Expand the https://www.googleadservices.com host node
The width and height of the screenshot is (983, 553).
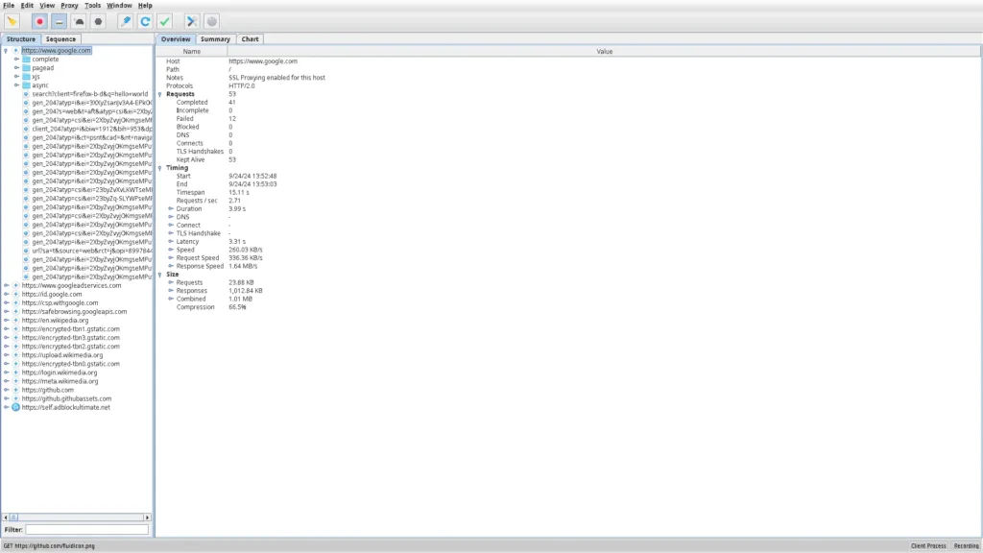coord(7,285)
